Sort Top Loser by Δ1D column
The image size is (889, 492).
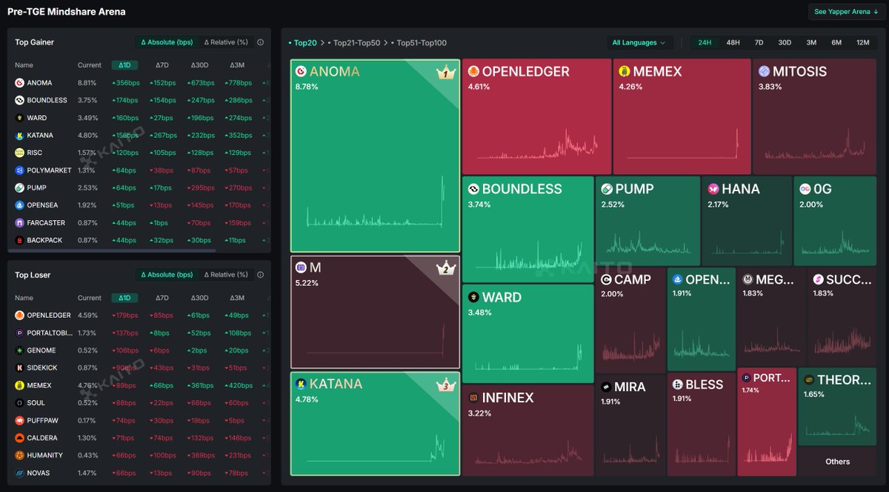(124, 298)
